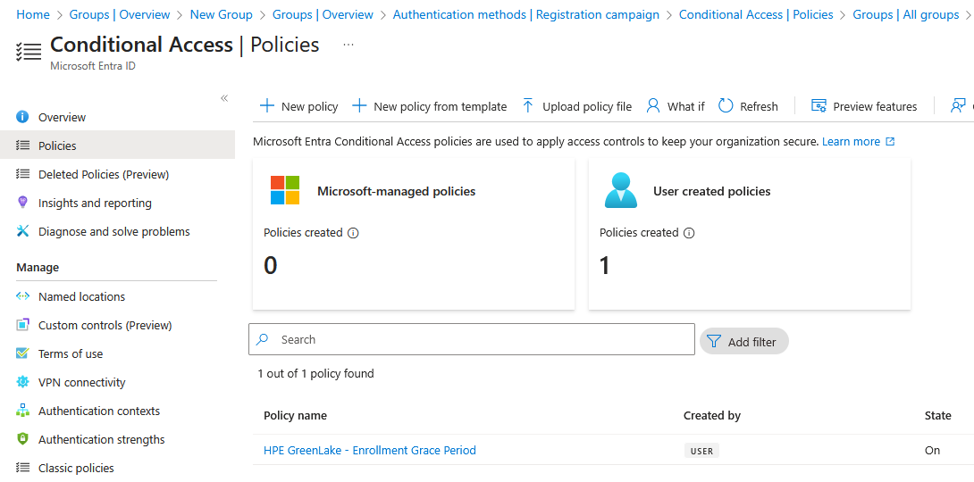974x482 pixels.
Task: Refresh the policies list
Action: (748, 106)
